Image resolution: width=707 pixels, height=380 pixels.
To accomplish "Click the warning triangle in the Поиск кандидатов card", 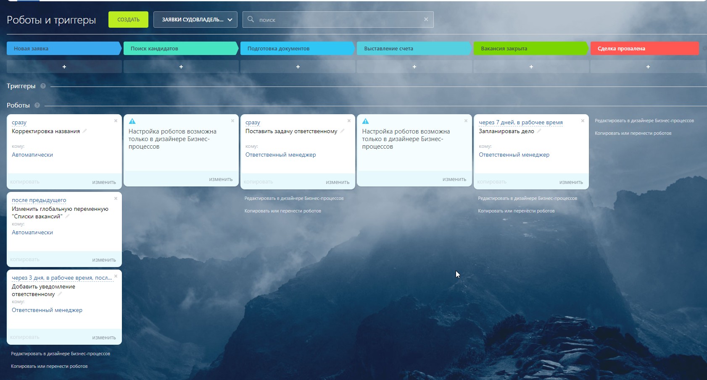I will [x=132, y=121].
